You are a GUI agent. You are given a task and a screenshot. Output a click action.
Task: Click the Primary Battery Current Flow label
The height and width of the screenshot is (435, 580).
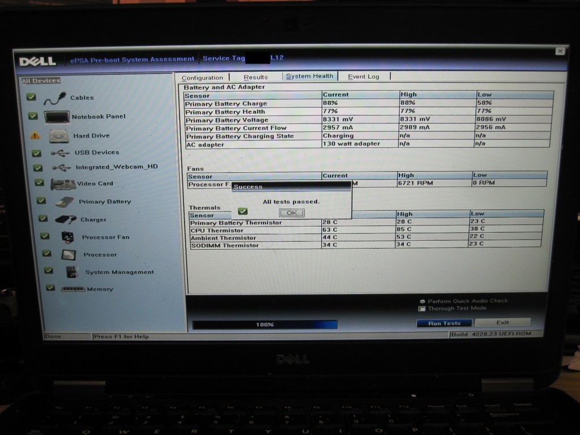pyautogui.click(x=236, y=129)
